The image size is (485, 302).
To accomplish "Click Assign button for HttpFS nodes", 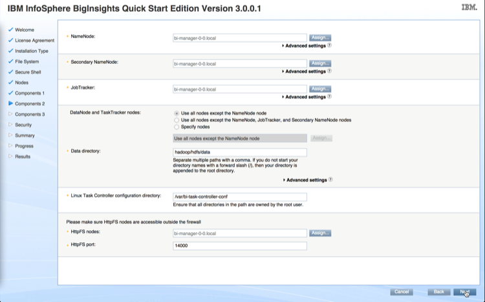I will point(320,233).
